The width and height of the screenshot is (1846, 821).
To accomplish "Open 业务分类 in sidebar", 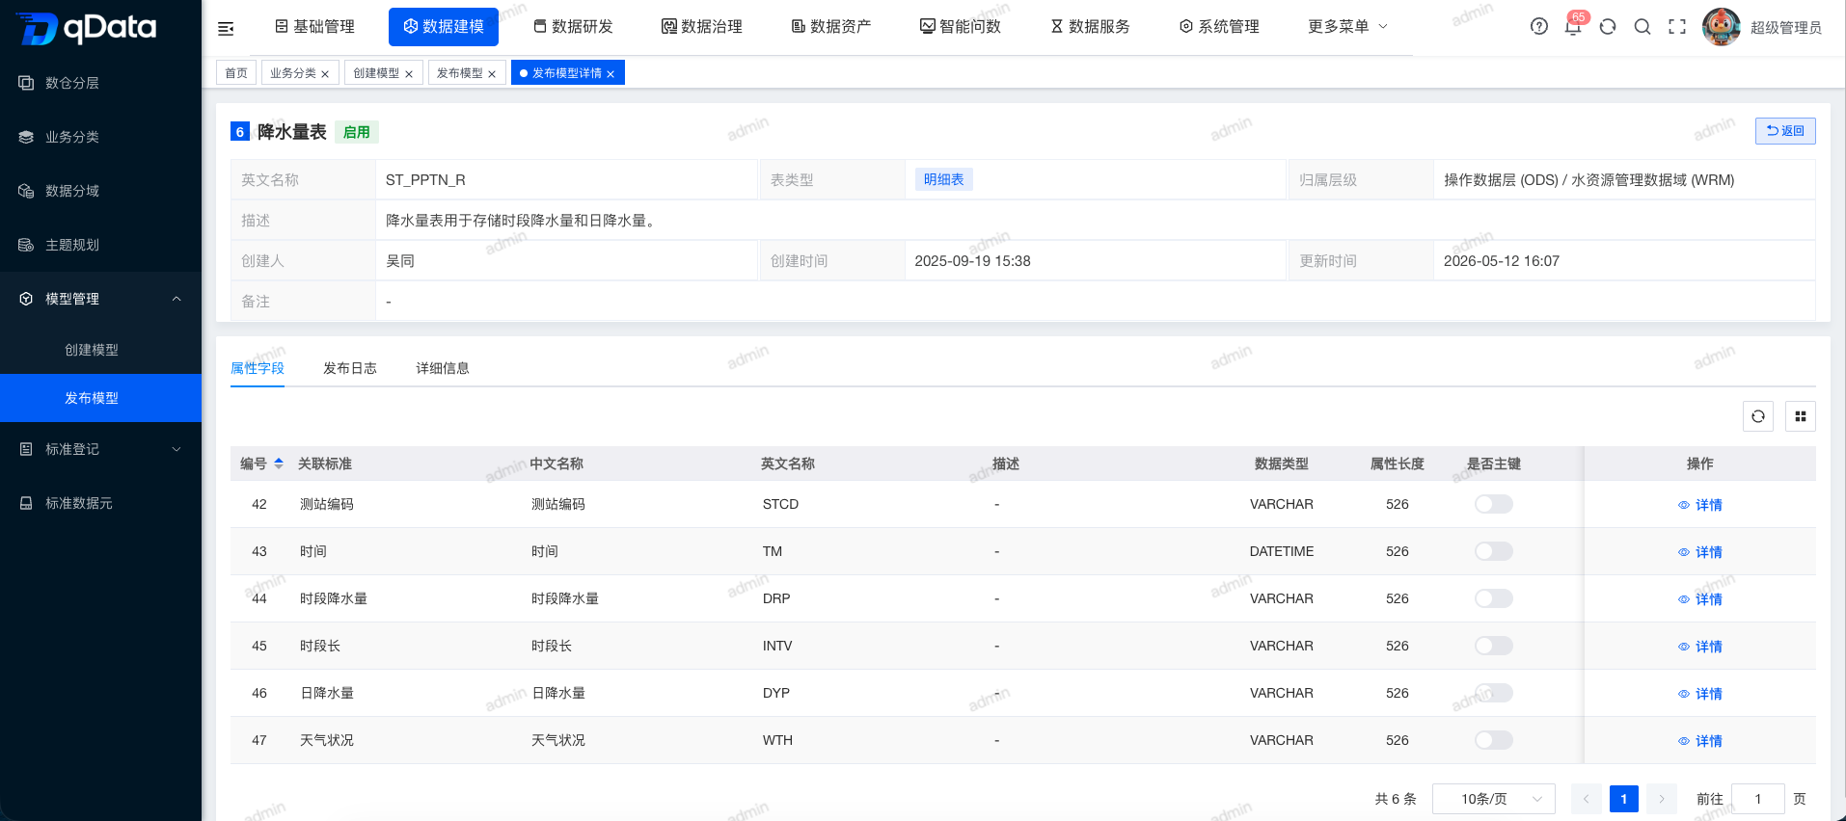I will pyautogui.click(x=100, y=137).
